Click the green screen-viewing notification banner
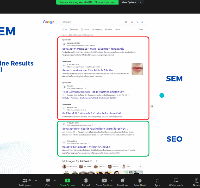200x188 pixels. pos(87,2)
